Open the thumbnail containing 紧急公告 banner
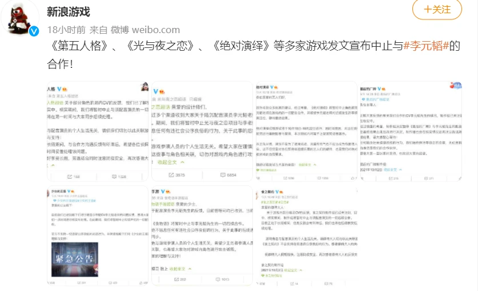The width and height of the screenshot is (478, 291). 98,236
